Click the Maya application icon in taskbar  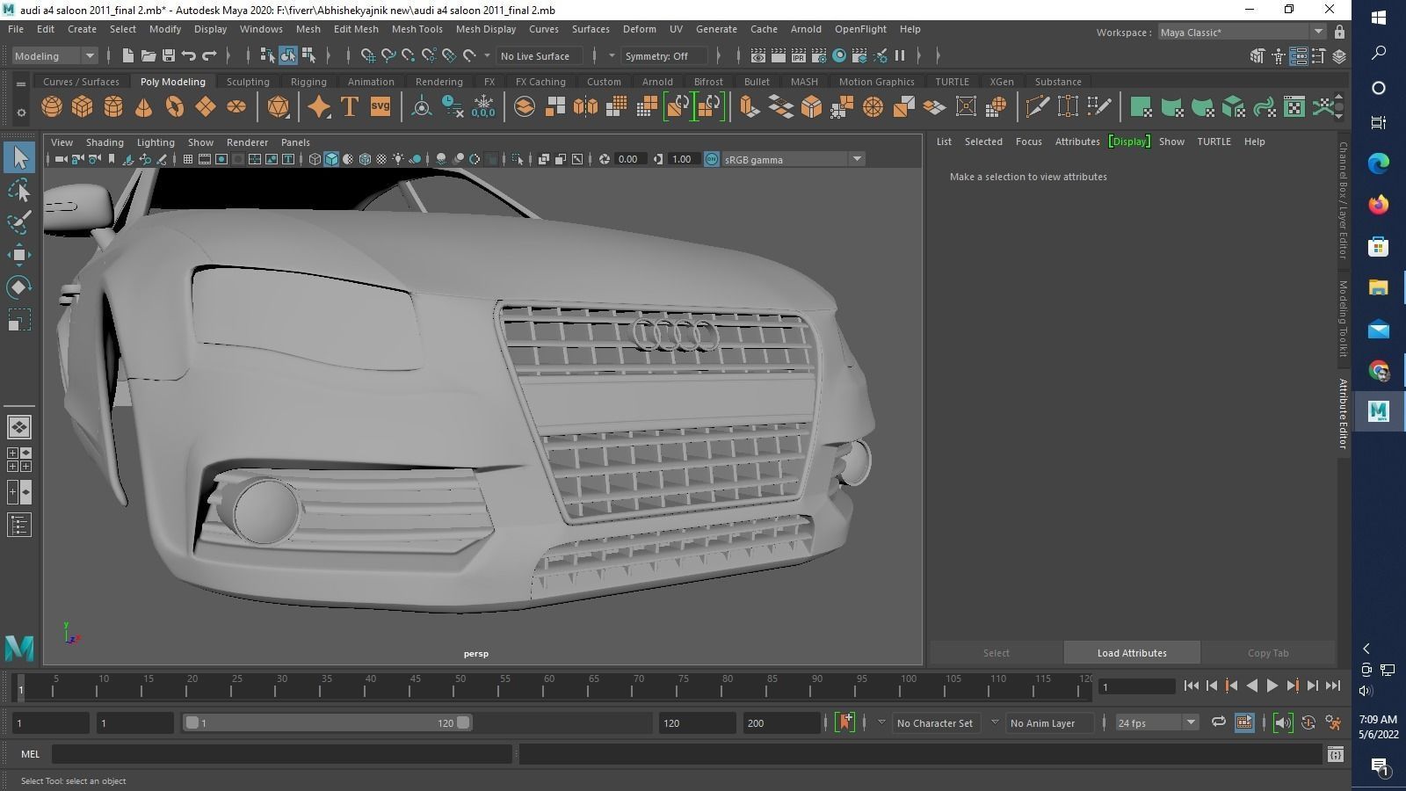click(1379, 410)
